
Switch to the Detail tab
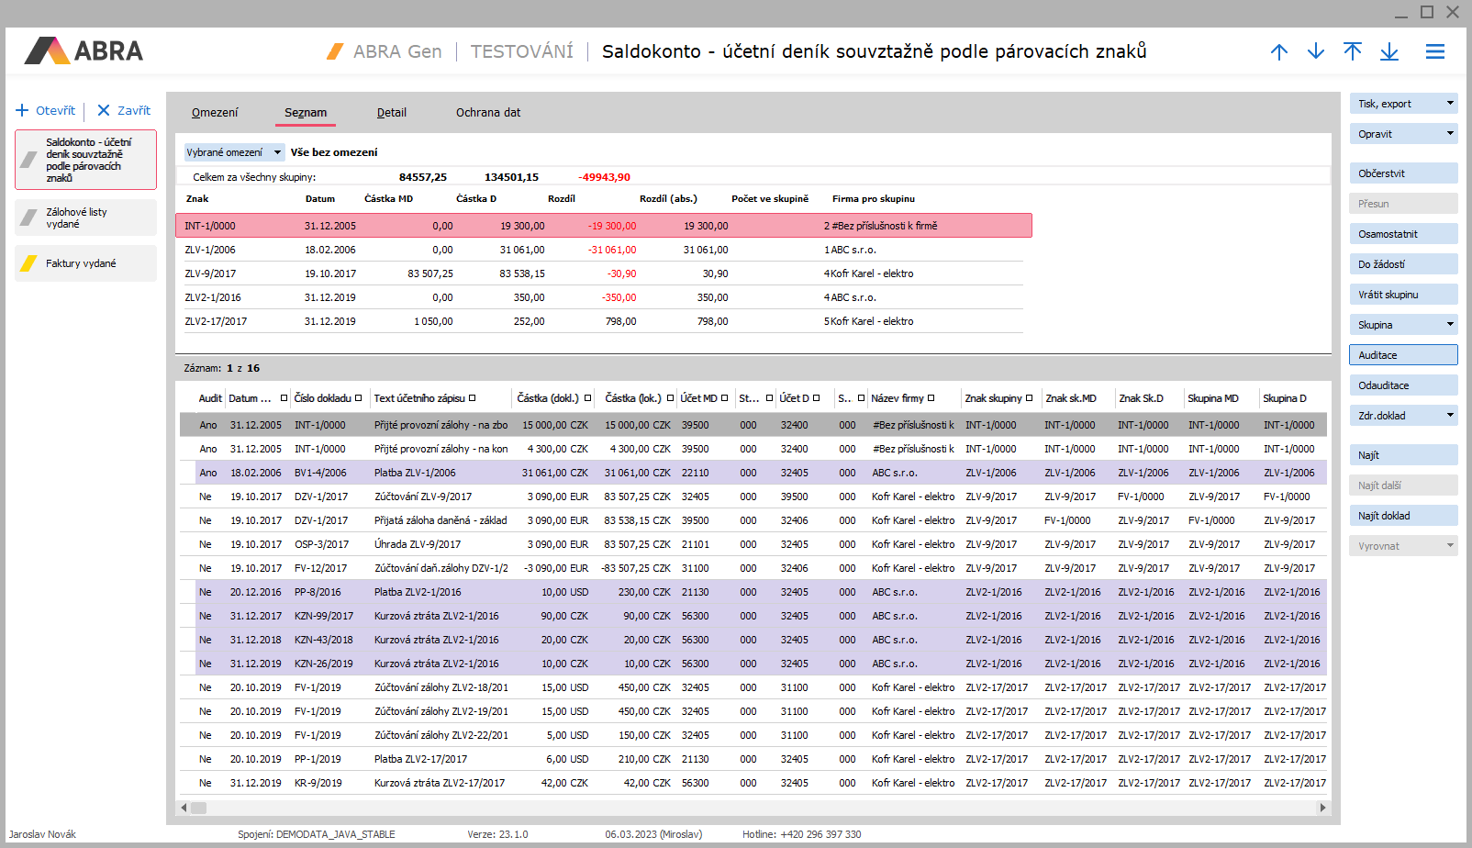tap(391, 113)
